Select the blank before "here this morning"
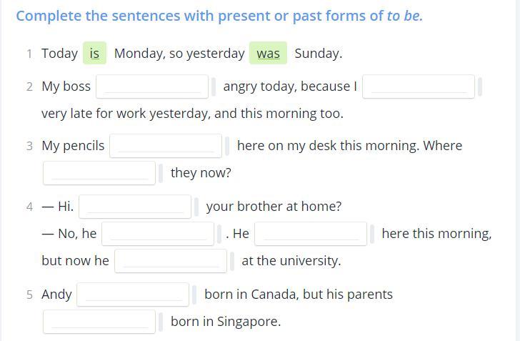The width and height of the screenshot is (520, 341). click(x=311, y=234)
